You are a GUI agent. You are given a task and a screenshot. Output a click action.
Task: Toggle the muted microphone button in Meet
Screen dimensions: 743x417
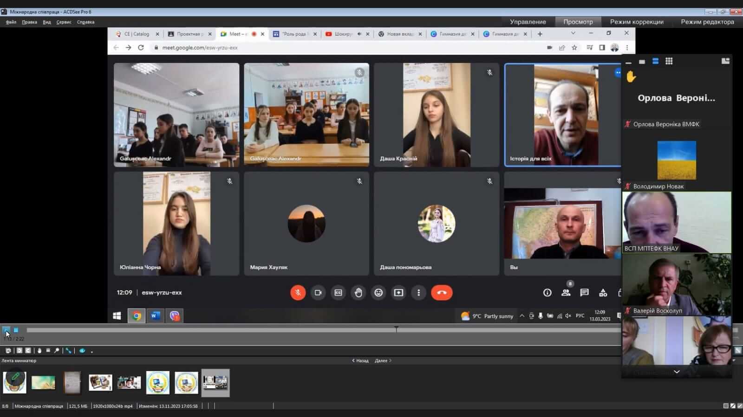[298, 293]
